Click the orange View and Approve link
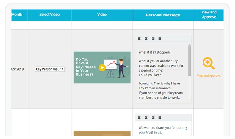This screenshot has width=235, height=139. (x=208, y=76)
